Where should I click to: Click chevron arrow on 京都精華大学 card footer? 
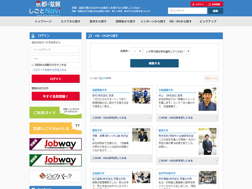tap(150, 118)
